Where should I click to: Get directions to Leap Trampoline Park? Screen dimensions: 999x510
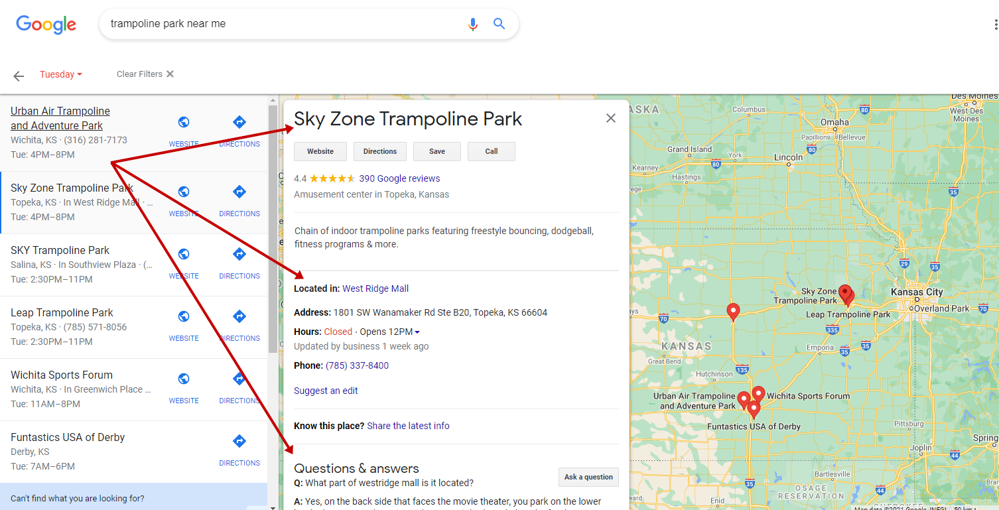239,316
